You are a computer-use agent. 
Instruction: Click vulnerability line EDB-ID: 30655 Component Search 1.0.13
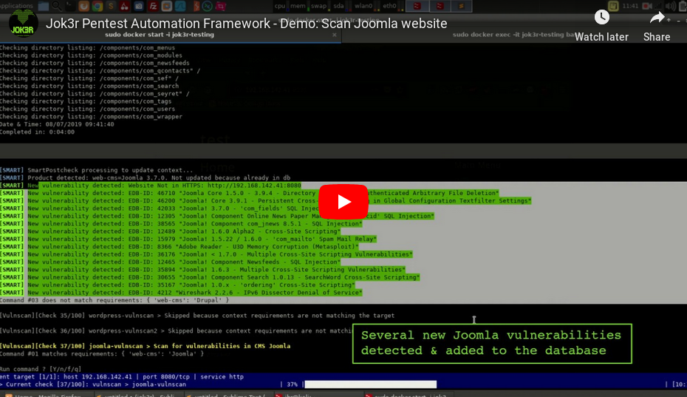[x=210, y=277]
